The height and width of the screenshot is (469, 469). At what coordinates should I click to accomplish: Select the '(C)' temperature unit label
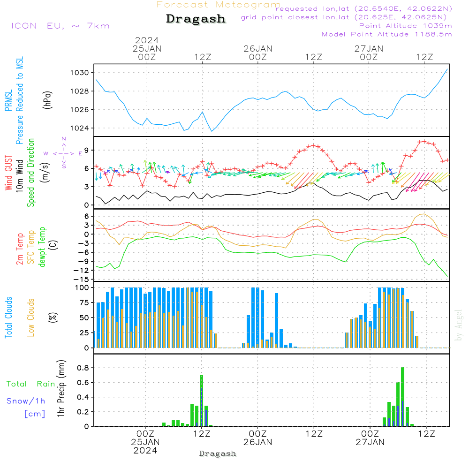click(53, 245)
